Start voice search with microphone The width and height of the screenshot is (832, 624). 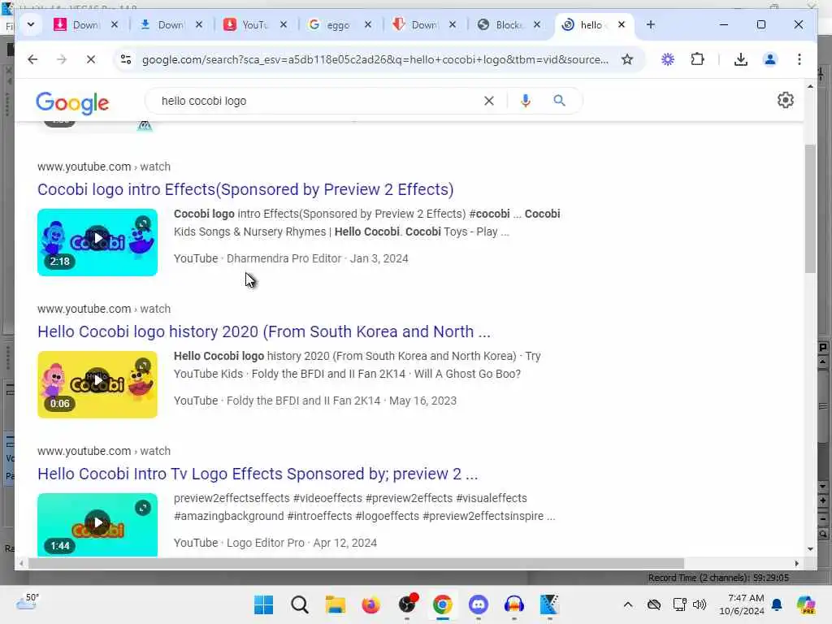pyautogui.click(x=526, y=101)
